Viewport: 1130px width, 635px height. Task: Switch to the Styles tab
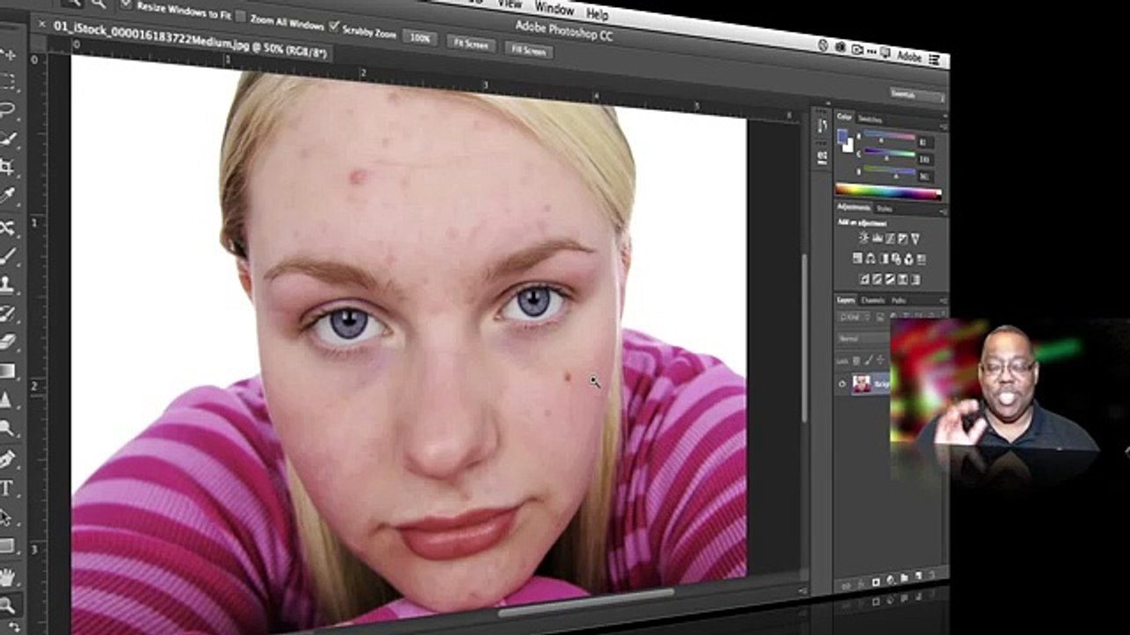884,209
